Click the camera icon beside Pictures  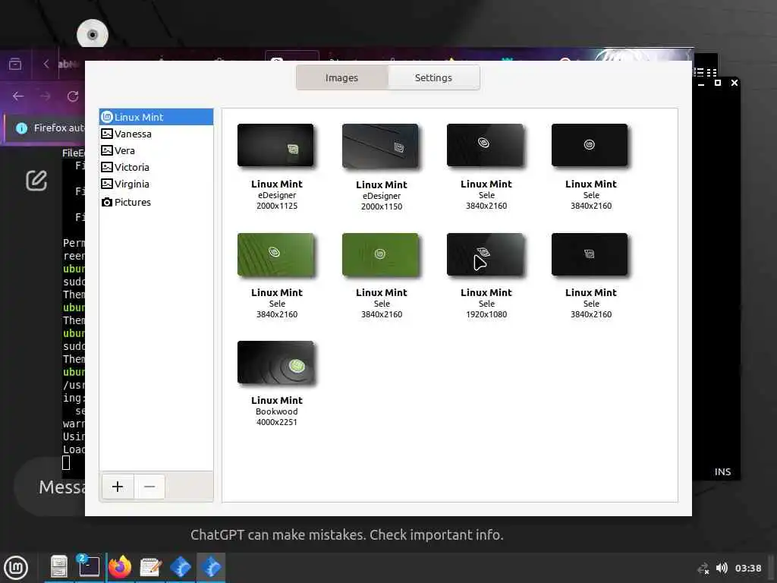(x=106, y=202)
